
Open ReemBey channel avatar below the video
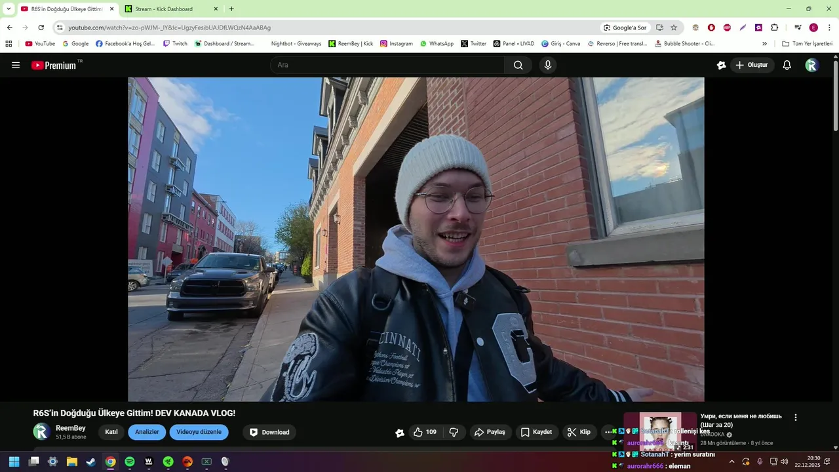(41, 431)
